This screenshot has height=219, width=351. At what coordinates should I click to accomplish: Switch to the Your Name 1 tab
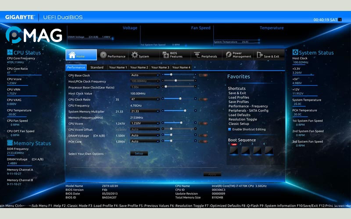(118, 67)
